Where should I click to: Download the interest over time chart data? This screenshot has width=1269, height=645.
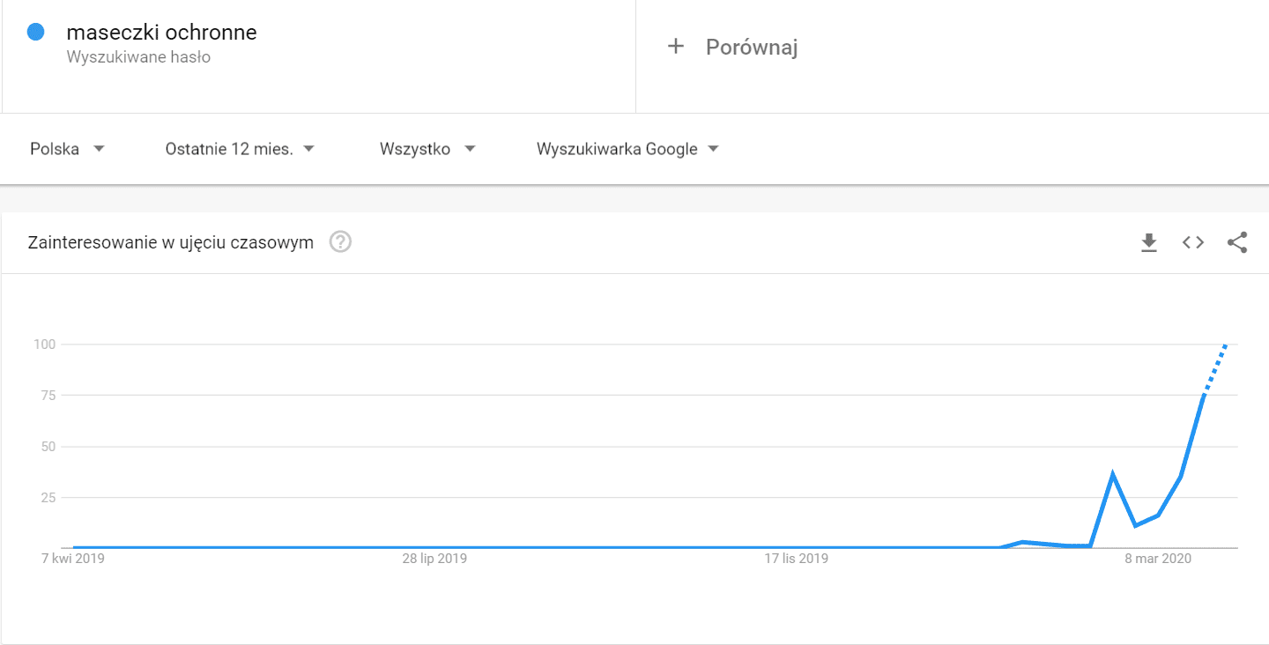click(1148, 242)
